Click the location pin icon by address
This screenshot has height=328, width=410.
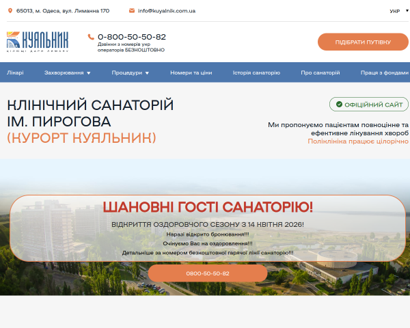10,11
